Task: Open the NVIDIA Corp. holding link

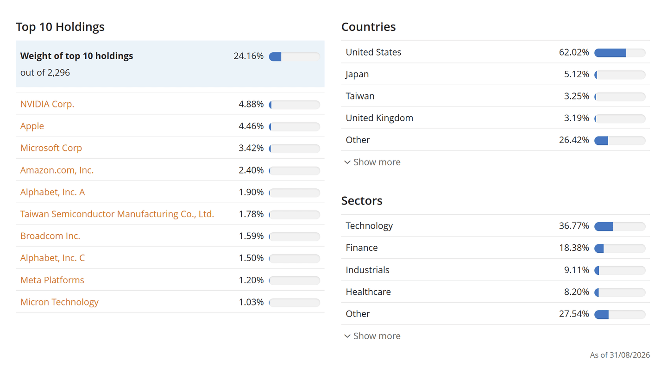Action: [x=47, y=104]
